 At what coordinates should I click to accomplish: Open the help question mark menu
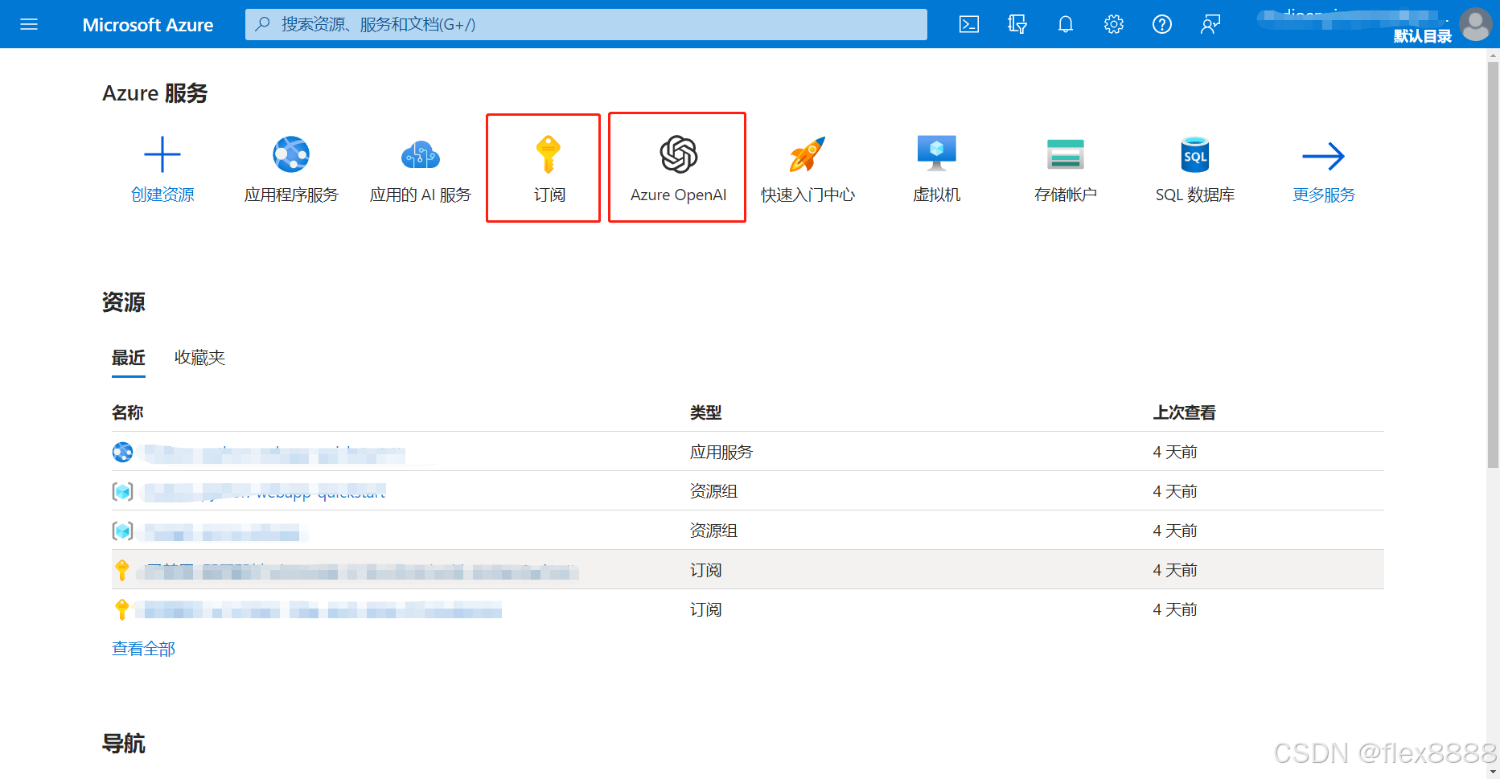(1162, 24)
